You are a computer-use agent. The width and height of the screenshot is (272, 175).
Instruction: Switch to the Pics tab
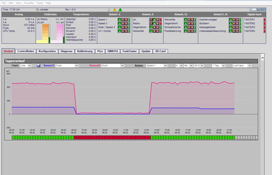point(100,51)
